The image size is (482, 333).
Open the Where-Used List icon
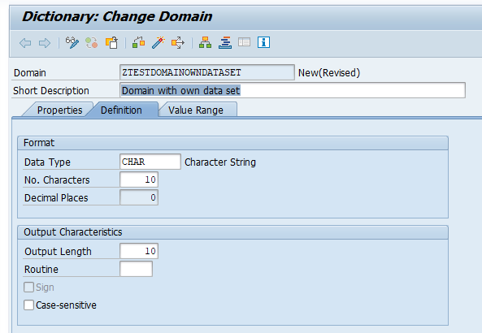(178, 42)
